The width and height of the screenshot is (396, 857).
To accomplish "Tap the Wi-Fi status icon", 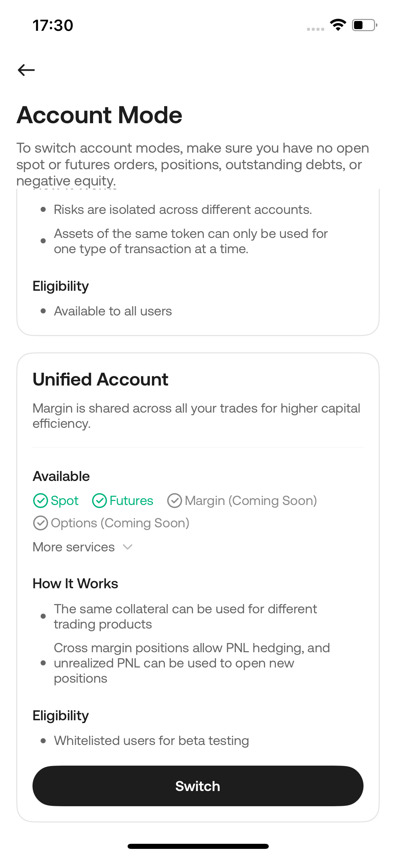I will pos(338,25).
